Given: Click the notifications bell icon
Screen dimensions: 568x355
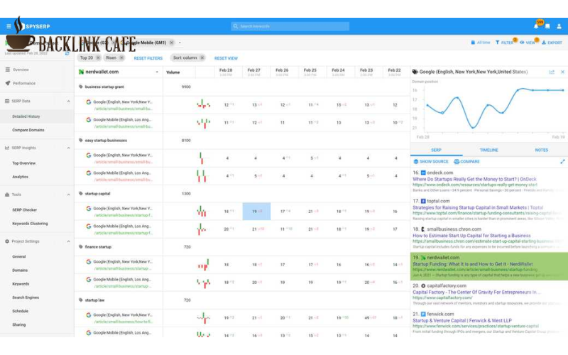Looking at the screenshot, I should pyautogui.click(x=536, y=26).
